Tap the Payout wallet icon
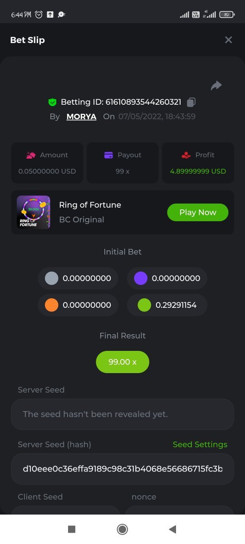Image resolution: width=245 pixels, height=544 pixels. (108, 155)
